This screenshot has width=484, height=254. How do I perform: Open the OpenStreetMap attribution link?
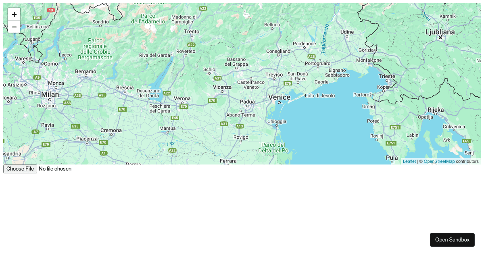(439, 161)
